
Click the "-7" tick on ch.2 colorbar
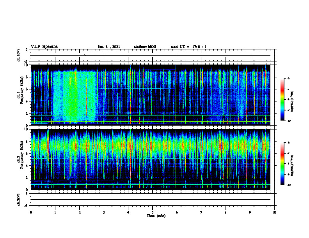click(288, 153)
